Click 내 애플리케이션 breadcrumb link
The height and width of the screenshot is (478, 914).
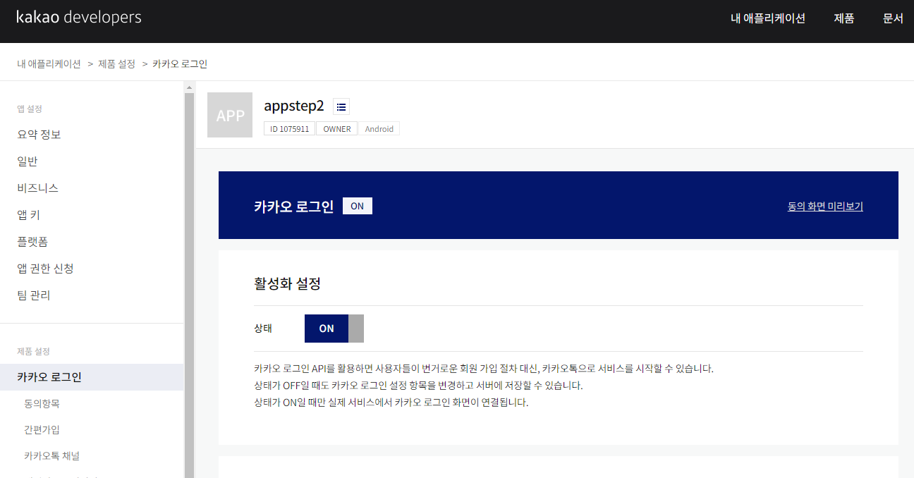(49, 63)
